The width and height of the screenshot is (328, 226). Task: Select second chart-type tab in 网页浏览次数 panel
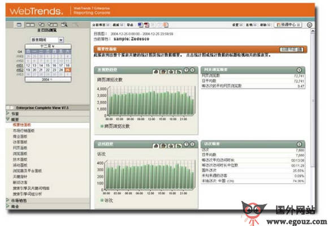coord(163,71)
